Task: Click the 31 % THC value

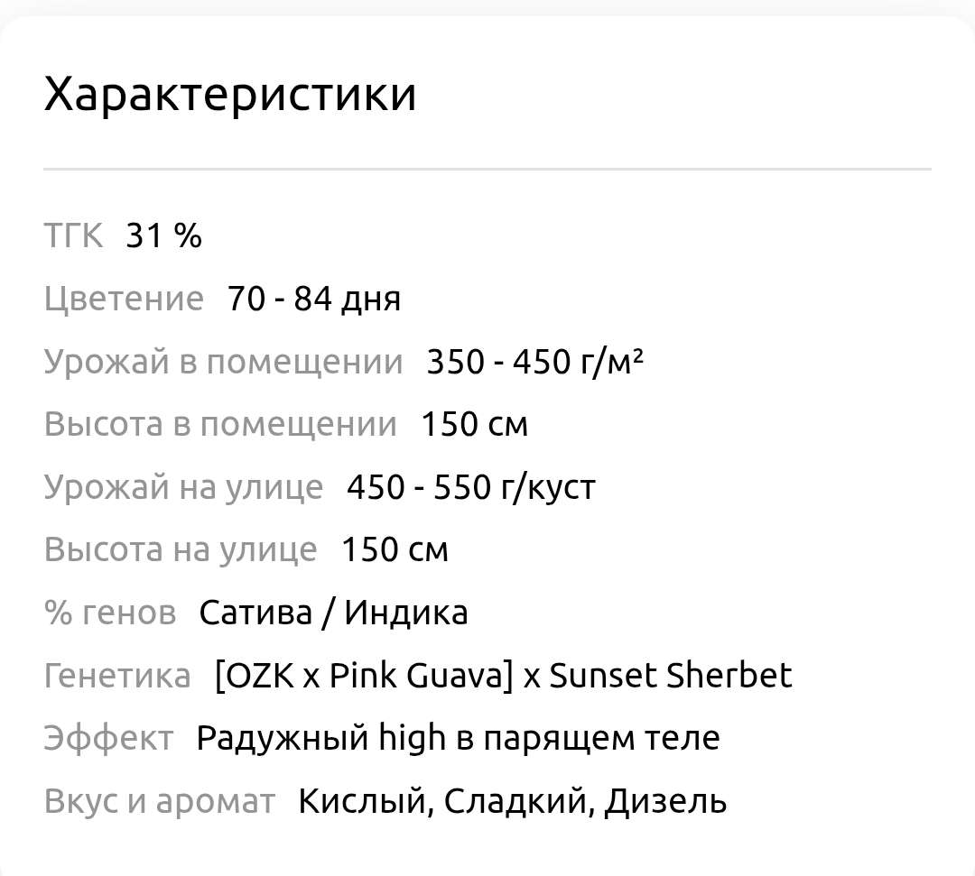Action: point(163,236)
